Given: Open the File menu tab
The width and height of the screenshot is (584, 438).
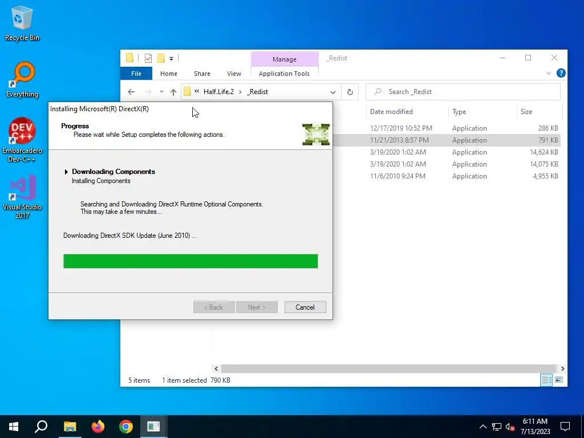Looking at the screenshot, I should 136,74.
